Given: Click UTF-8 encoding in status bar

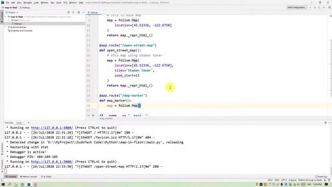Looking at the screenshot, I should [284, 180].
